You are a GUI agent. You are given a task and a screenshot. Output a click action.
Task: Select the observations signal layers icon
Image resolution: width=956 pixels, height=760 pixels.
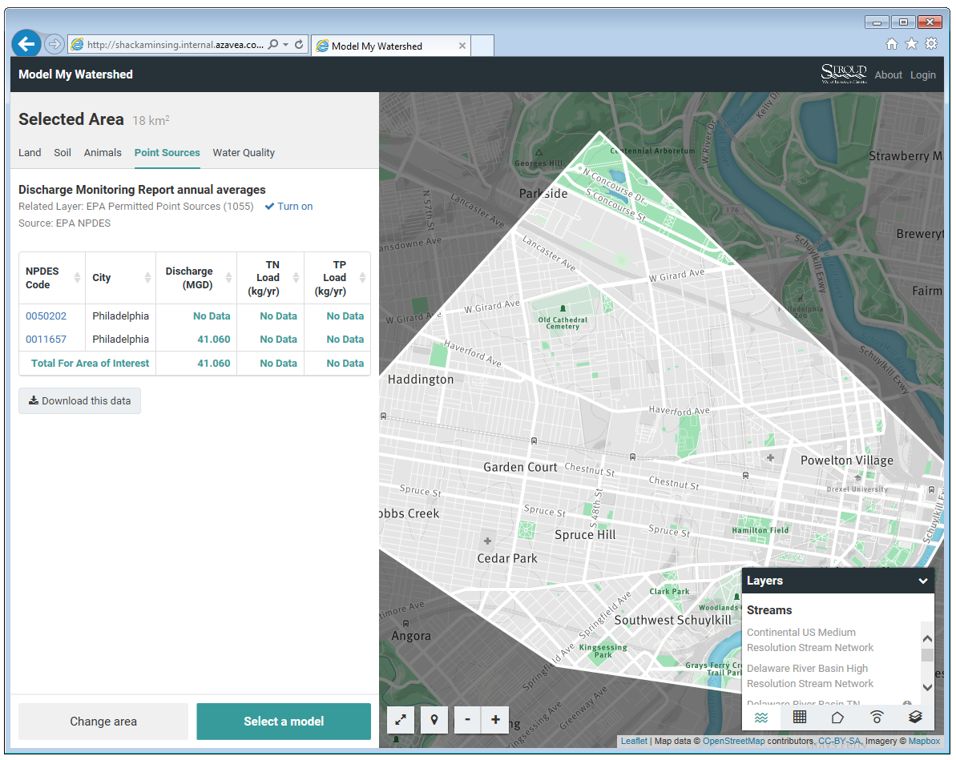[x=877, y=718]
